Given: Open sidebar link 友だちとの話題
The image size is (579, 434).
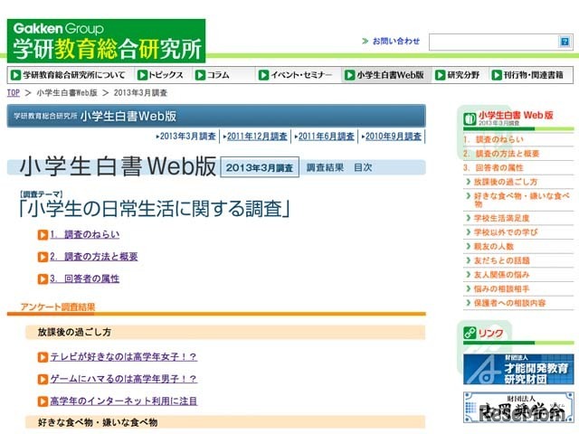Looking at the screenshot, I should pyautogui.click(x=502, y=260).
